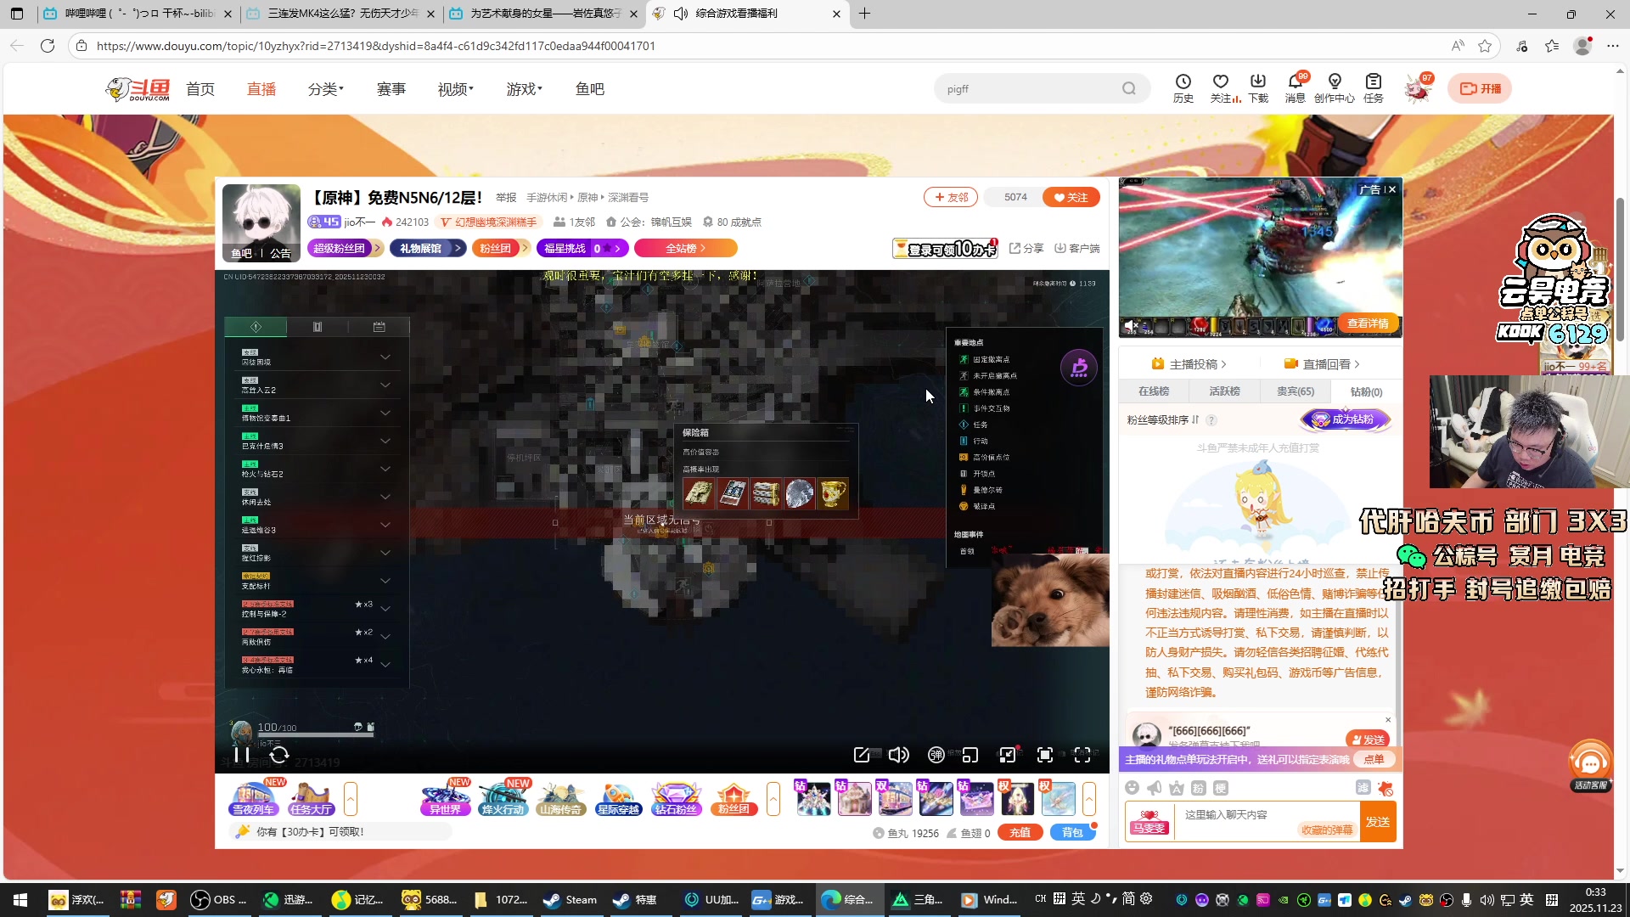The width and height of the screenshot is (1630, 917).
Task: Expand the 巴克什走廊3 section chevron
Action: pos(385,440)
